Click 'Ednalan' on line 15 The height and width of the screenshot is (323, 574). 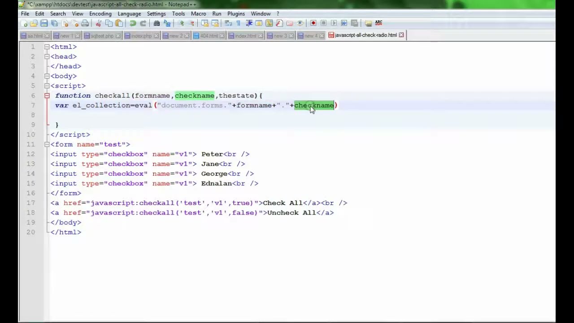(x=217, y=183)
